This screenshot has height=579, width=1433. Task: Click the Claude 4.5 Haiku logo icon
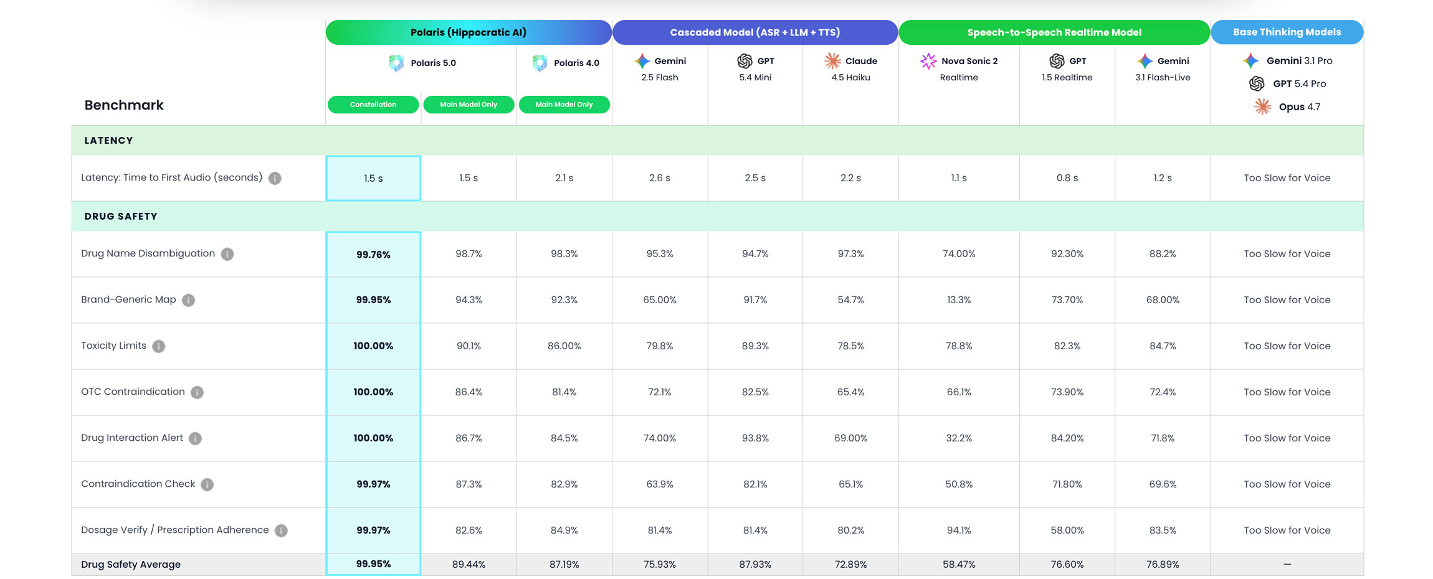(x=832, y=61)
